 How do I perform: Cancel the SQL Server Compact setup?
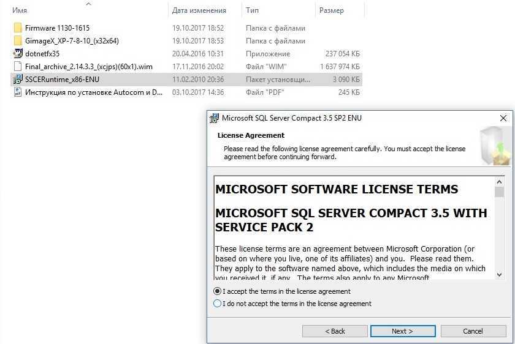tap(473, 331)
